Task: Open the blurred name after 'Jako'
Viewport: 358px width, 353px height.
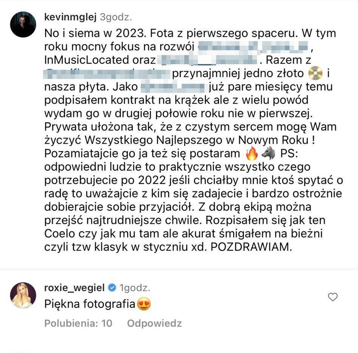Action: (173, 87)
